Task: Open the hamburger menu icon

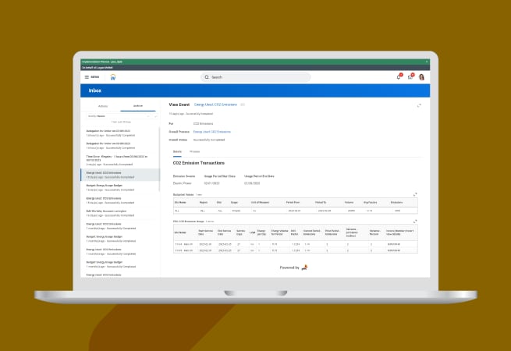Action: click(x=87, y=77)
